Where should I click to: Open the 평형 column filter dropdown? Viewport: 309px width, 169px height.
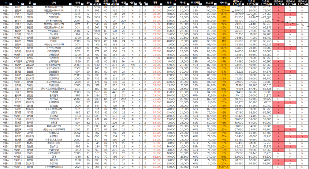pos(127,4)
